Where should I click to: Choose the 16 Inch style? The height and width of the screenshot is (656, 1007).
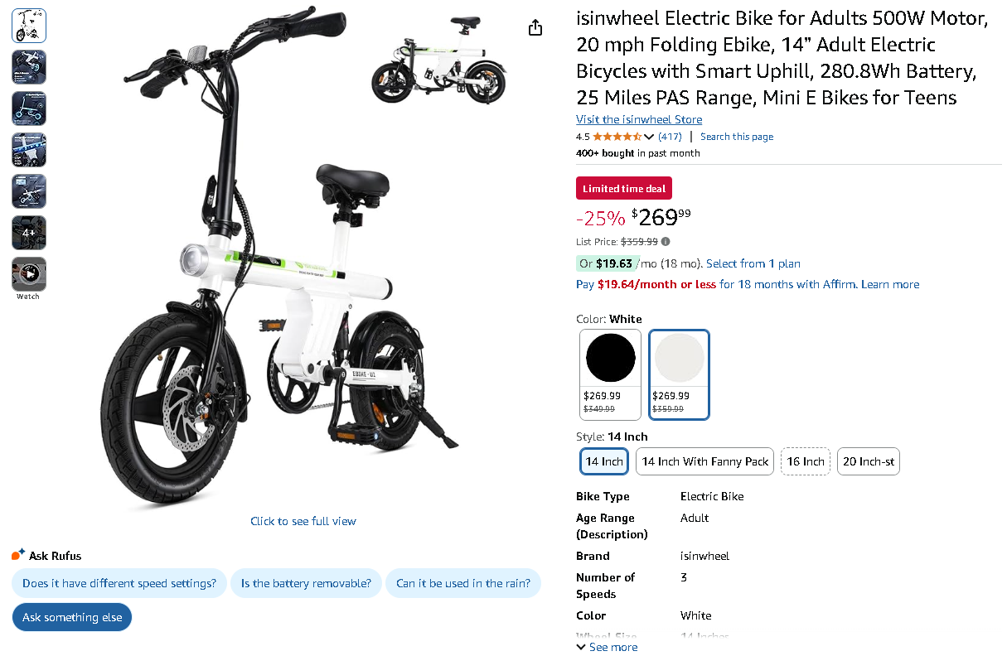(x=805, y=461)
